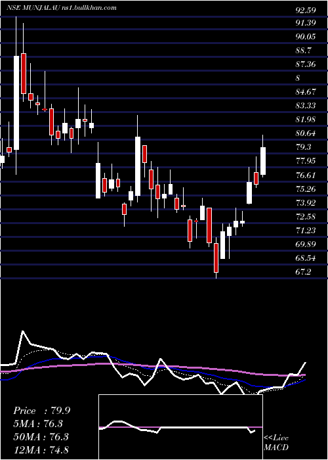This screenshot has height=460, width=328.
Task: Select the 75.26 price axis label
Action: 306,189
